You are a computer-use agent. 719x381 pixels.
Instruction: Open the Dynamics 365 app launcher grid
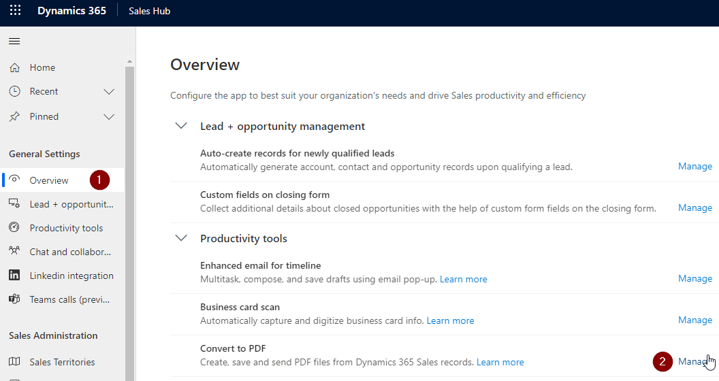click(x=15, y=10)
